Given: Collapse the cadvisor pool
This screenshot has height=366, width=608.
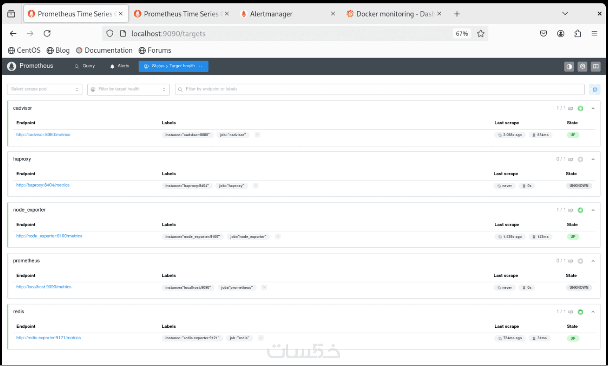Looking at the screenshot, I should [593, 108].
